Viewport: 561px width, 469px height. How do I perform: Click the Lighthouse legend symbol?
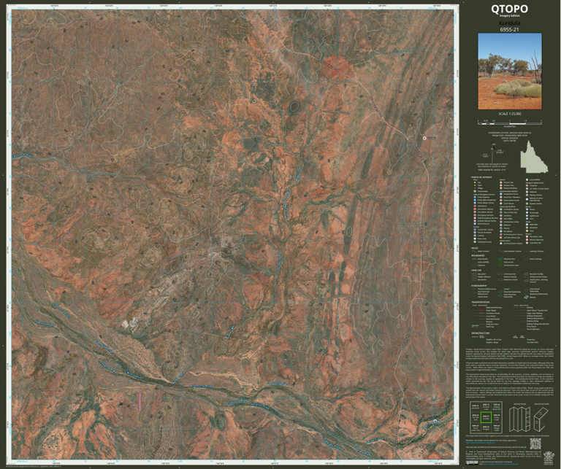coord(527,216)
